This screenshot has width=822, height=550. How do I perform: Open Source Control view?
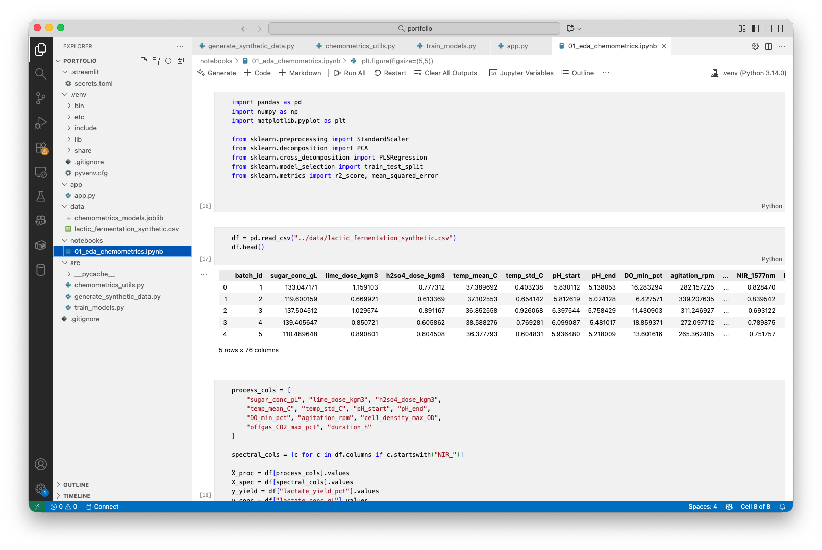point(41,98)
